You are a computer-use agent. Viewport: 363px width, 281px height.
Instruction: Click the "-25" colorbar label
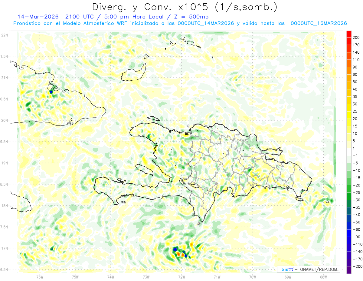[x=357, y=192]
